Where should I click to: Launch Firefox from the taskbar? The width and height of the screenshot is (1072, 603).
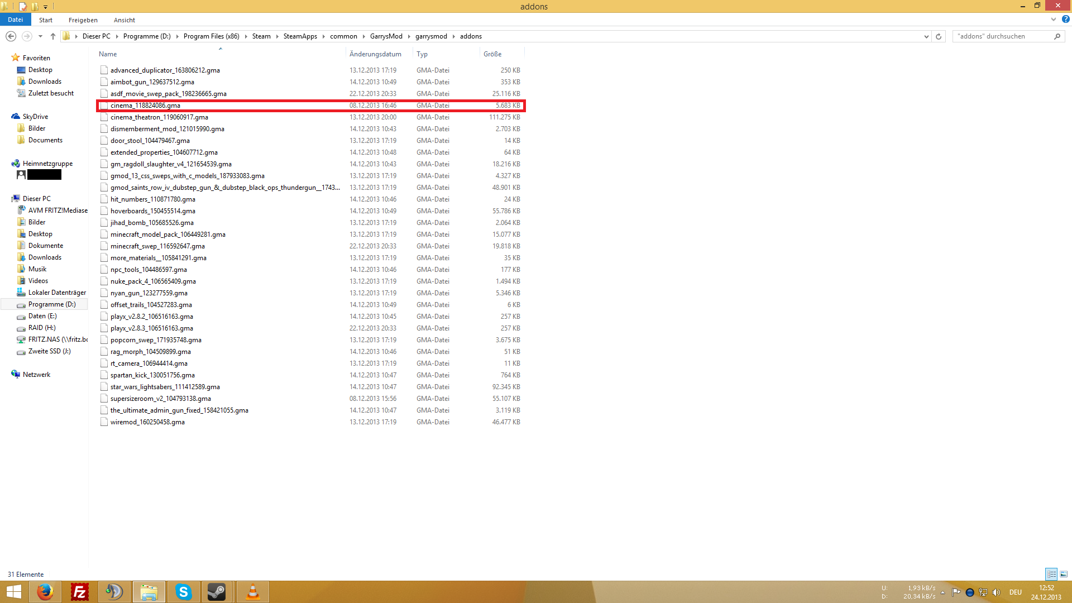coord(45,592)
